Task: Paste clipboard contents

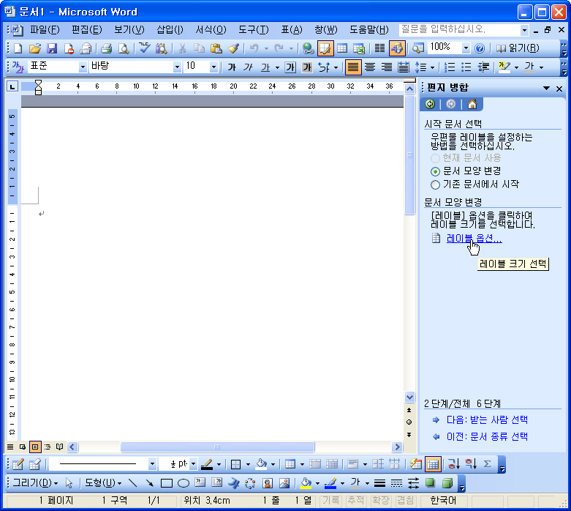Action: click(216, 48)
